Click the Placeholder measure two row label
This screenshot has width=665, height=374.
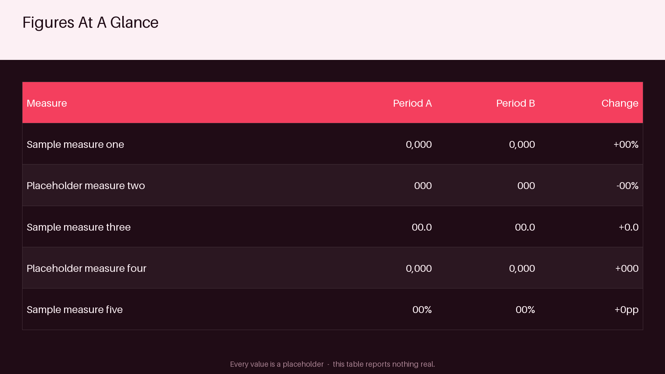click(86, 186)
